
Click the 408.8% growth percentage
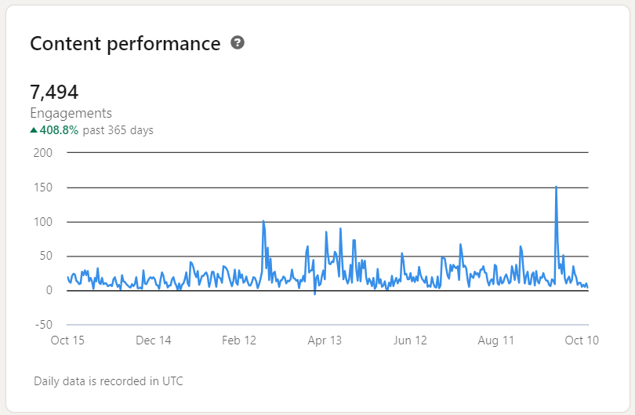[x=59, y=130]
